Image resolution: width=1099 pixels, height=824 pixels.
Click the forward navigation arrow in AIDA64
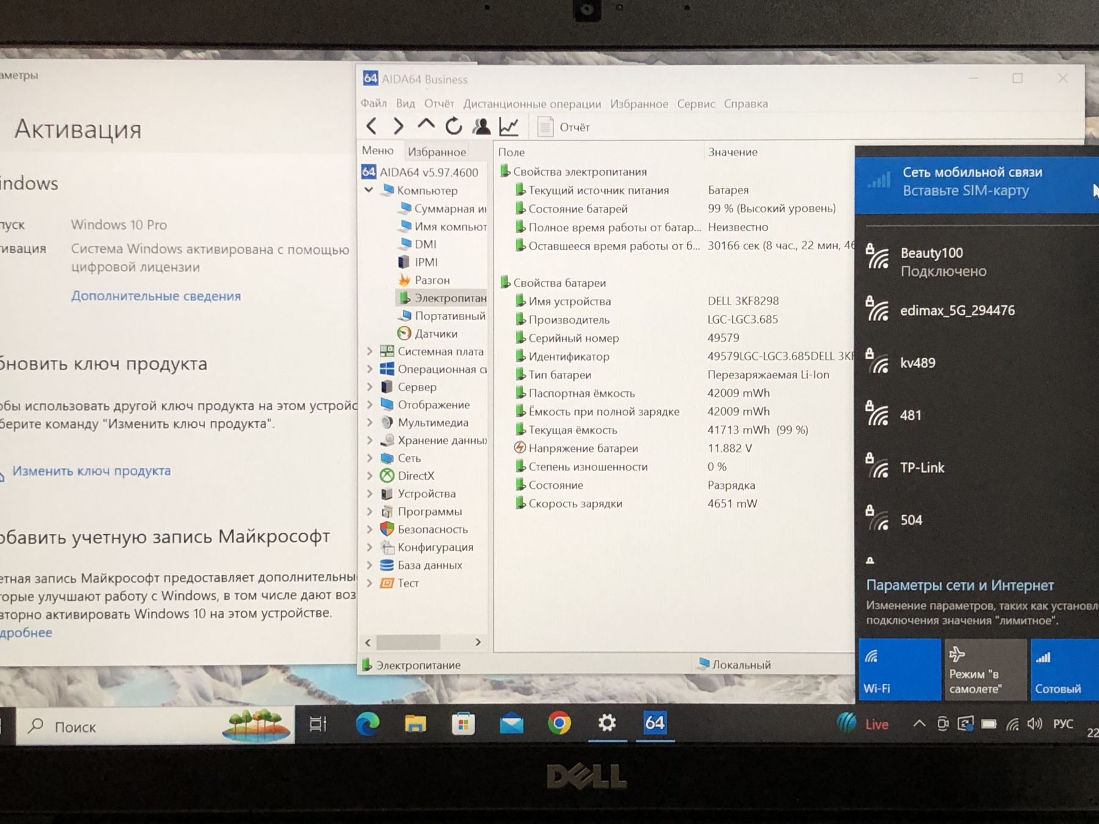(398, 126)
